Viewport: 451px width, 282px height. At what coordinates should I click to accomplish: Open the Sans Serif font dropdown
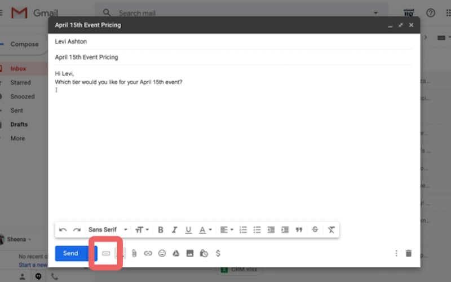pyautogui.click(x=108, y=230)
